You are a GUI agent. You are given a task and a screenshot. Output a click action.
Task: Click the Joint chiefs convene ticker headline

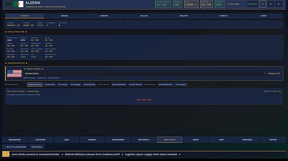click(36, 154)
